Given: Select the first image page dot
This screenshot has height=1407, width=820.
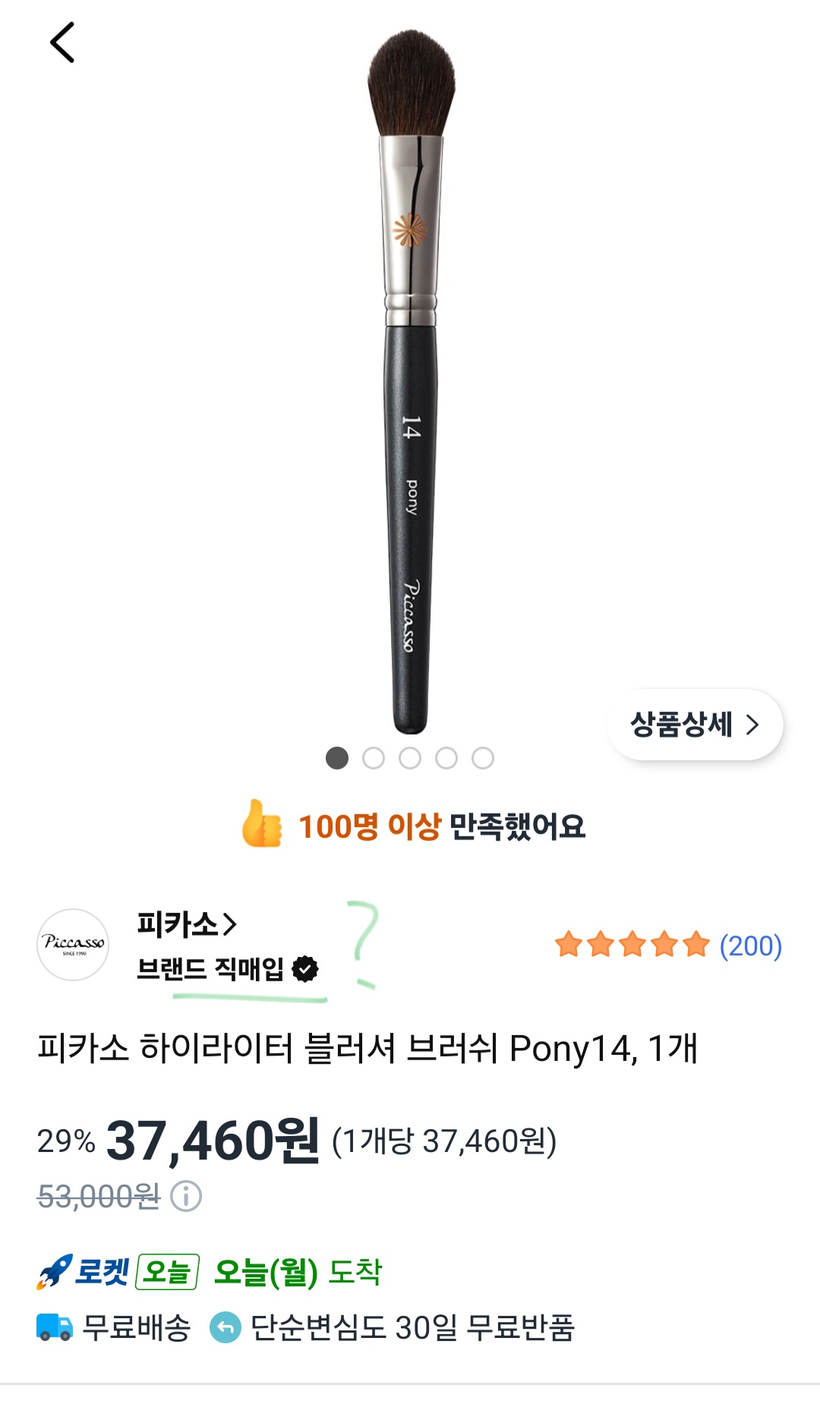Looking at the screenshot, I should click(337, 758).
